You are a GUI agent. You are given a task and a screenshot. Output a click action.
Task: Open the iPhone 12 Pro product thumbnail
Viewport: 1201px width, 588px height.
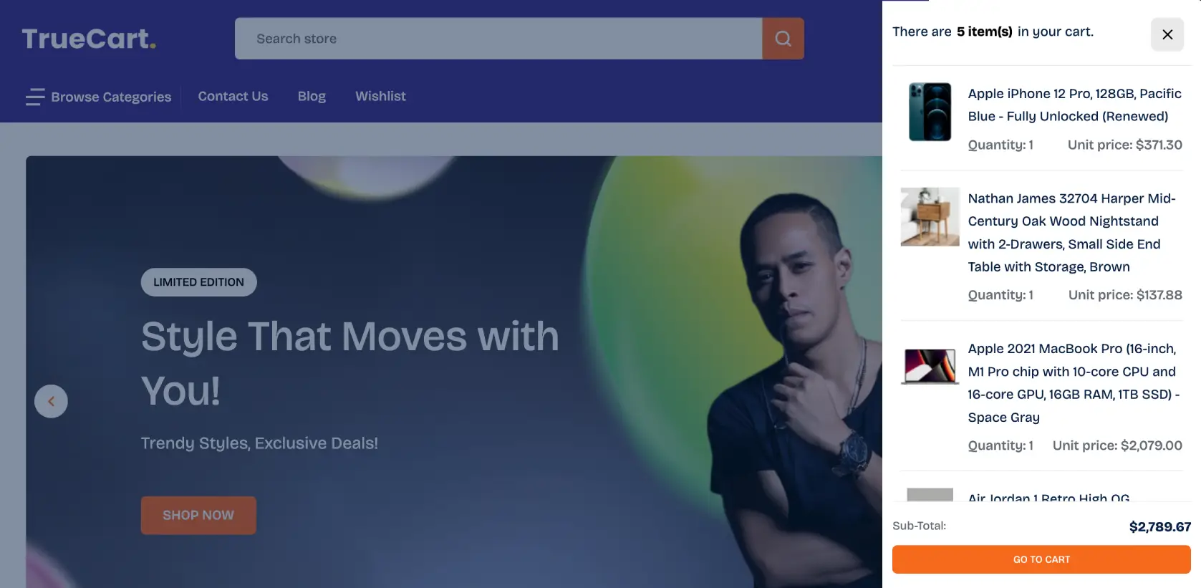[930, 112]
